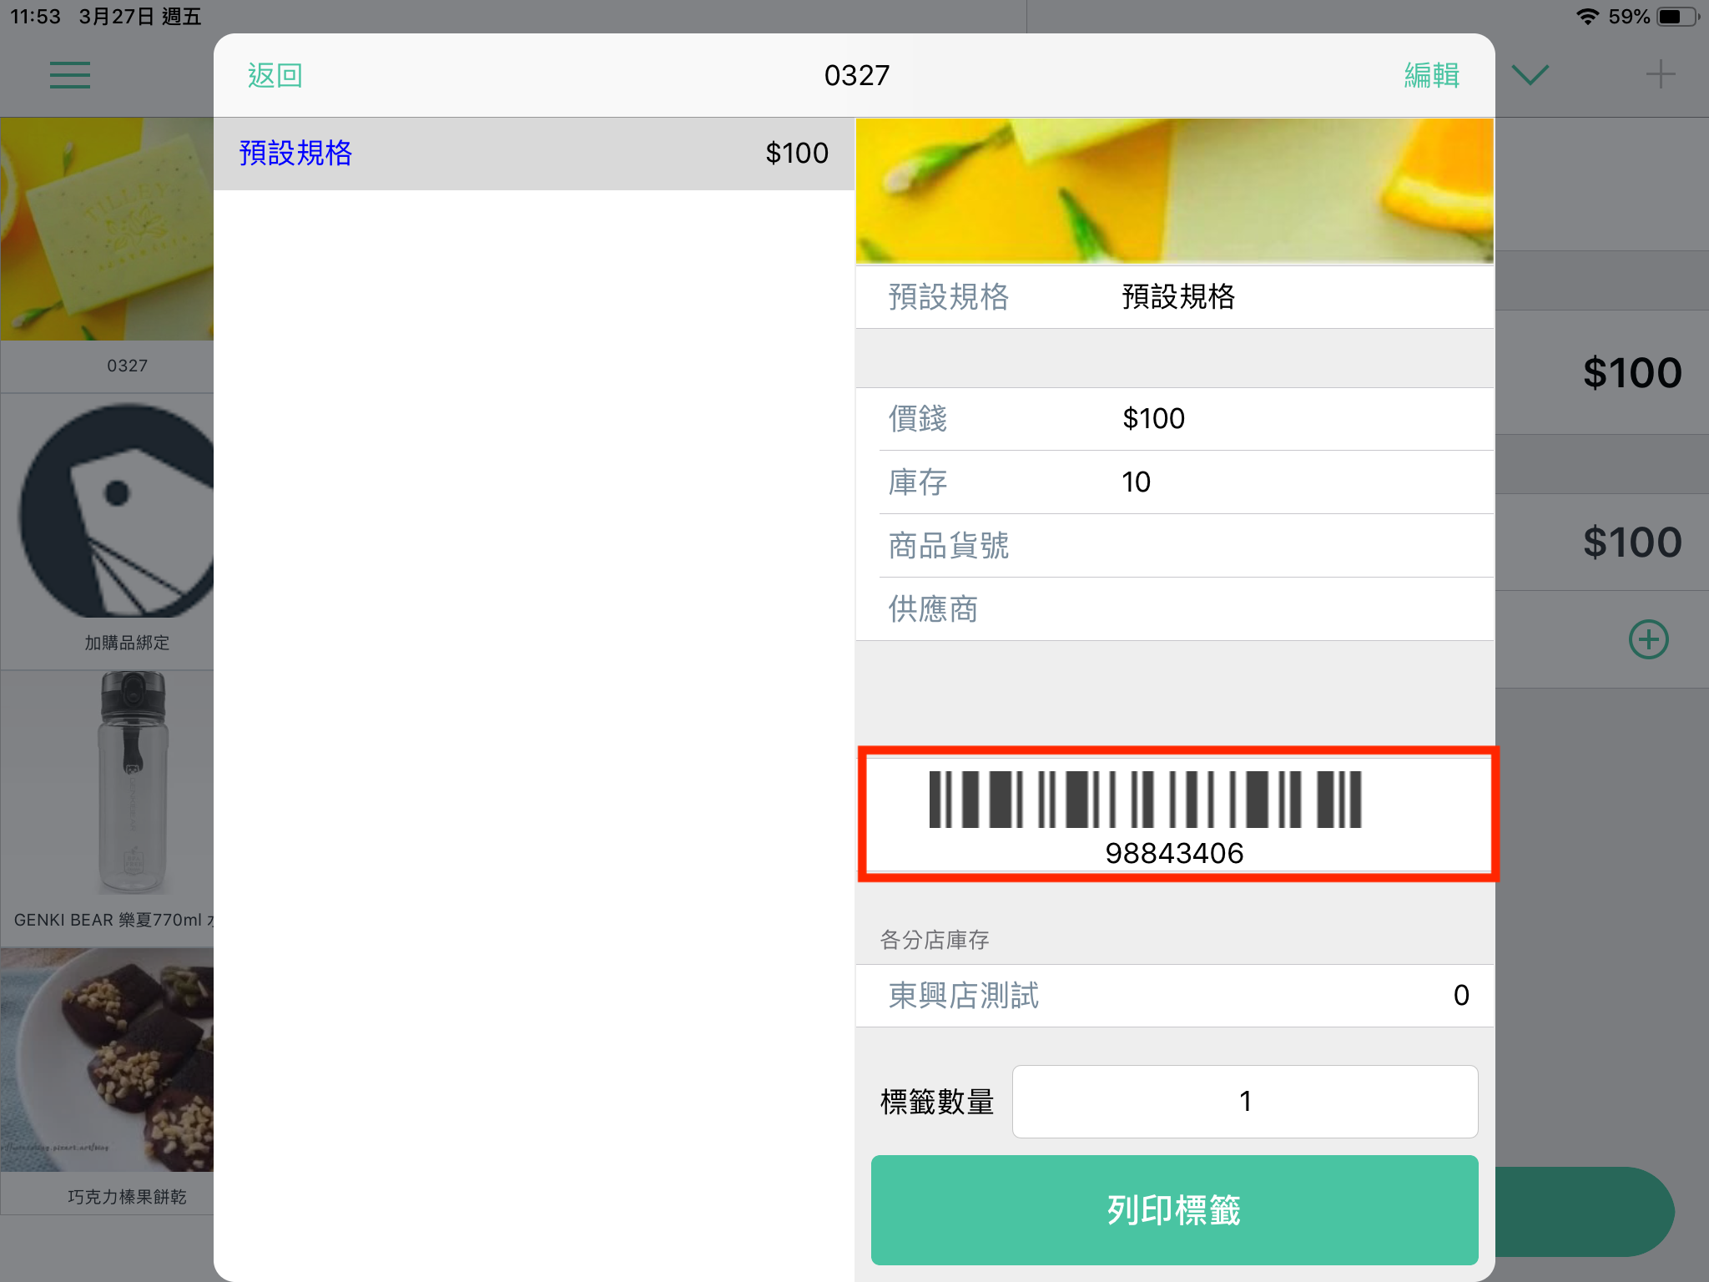Screen dimensions: 1709x1282
Task: Tap the 0327 title text
Action: coord(857,76)
